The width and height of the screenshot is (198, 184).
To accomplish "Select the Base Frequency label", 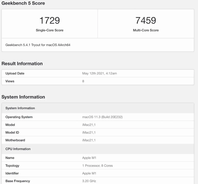I will coord(18,181).
